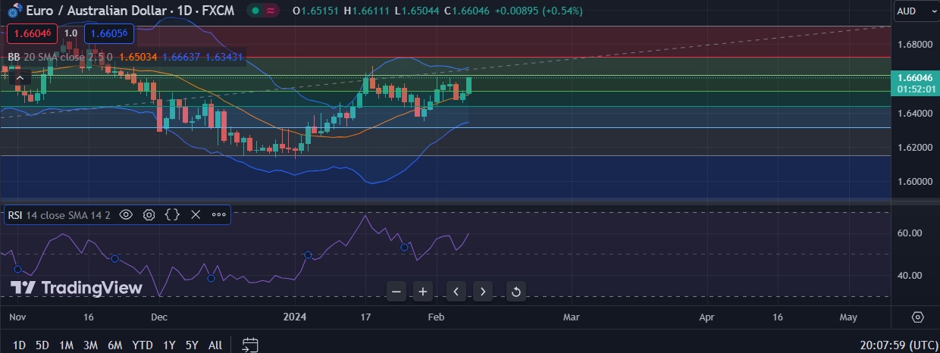
Task: Select the 6M date range
Action: [x=115, y=345]
